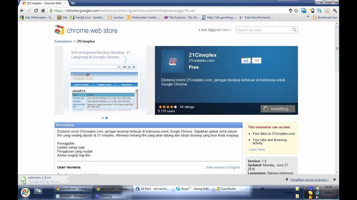Open the phone extension with yellow arrow
The height and width of the screenshot is (200, 357).
[312, 11]
